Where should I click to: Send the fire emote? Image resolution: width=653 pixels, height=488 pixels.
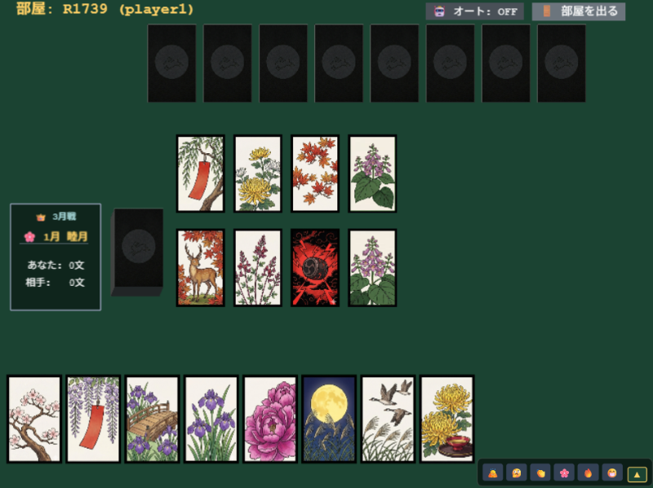(x=588, y=473)
